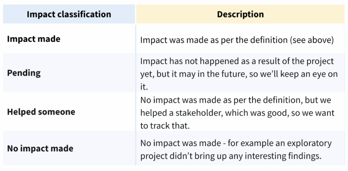Select the "Helped someone" row label

point(41,112)
